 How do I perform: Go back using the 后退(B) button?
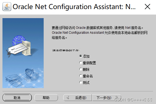coord(78,98)
